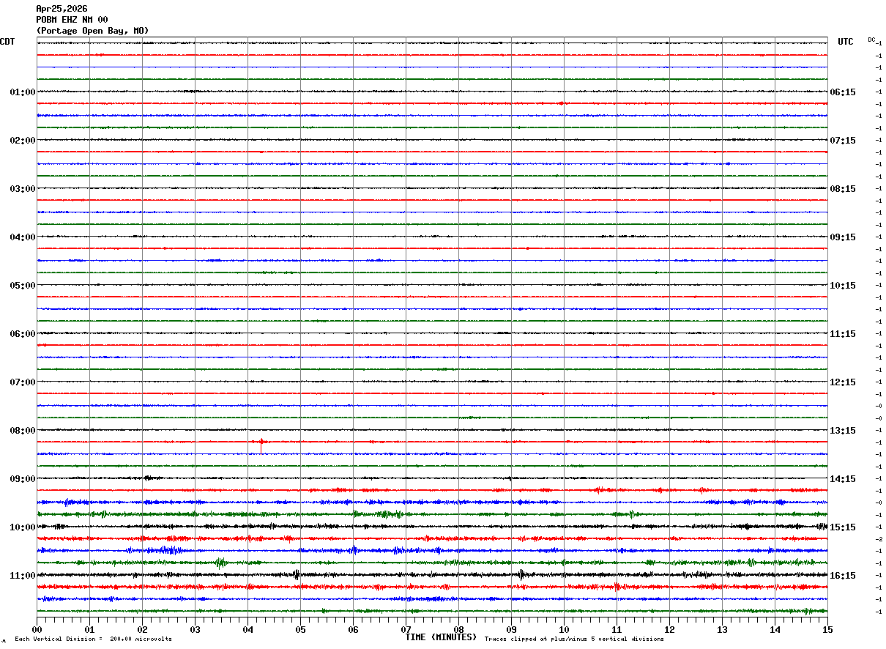Click the 15:15 UTC time label

[x=843, y=527]
